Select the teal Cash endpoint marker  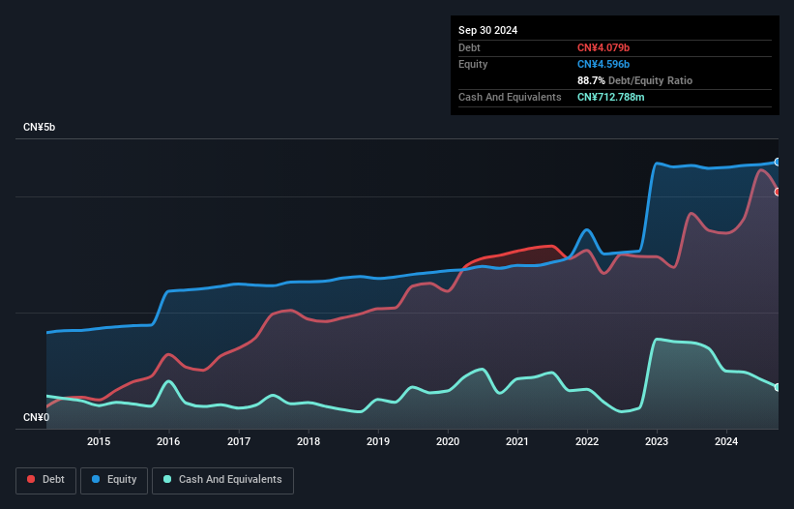tap(778, 387)
